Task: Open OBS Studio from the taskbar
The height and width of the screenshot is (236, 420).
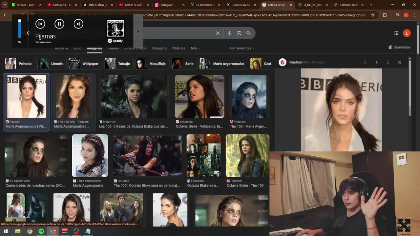Action: click(76, 231)
